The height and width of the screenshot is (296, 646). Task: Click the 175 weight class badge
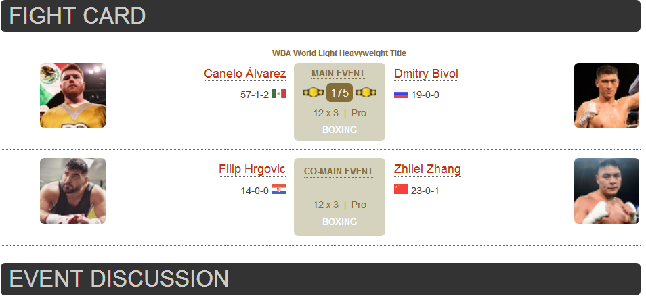pyautogui.click(x=339, y=93)
